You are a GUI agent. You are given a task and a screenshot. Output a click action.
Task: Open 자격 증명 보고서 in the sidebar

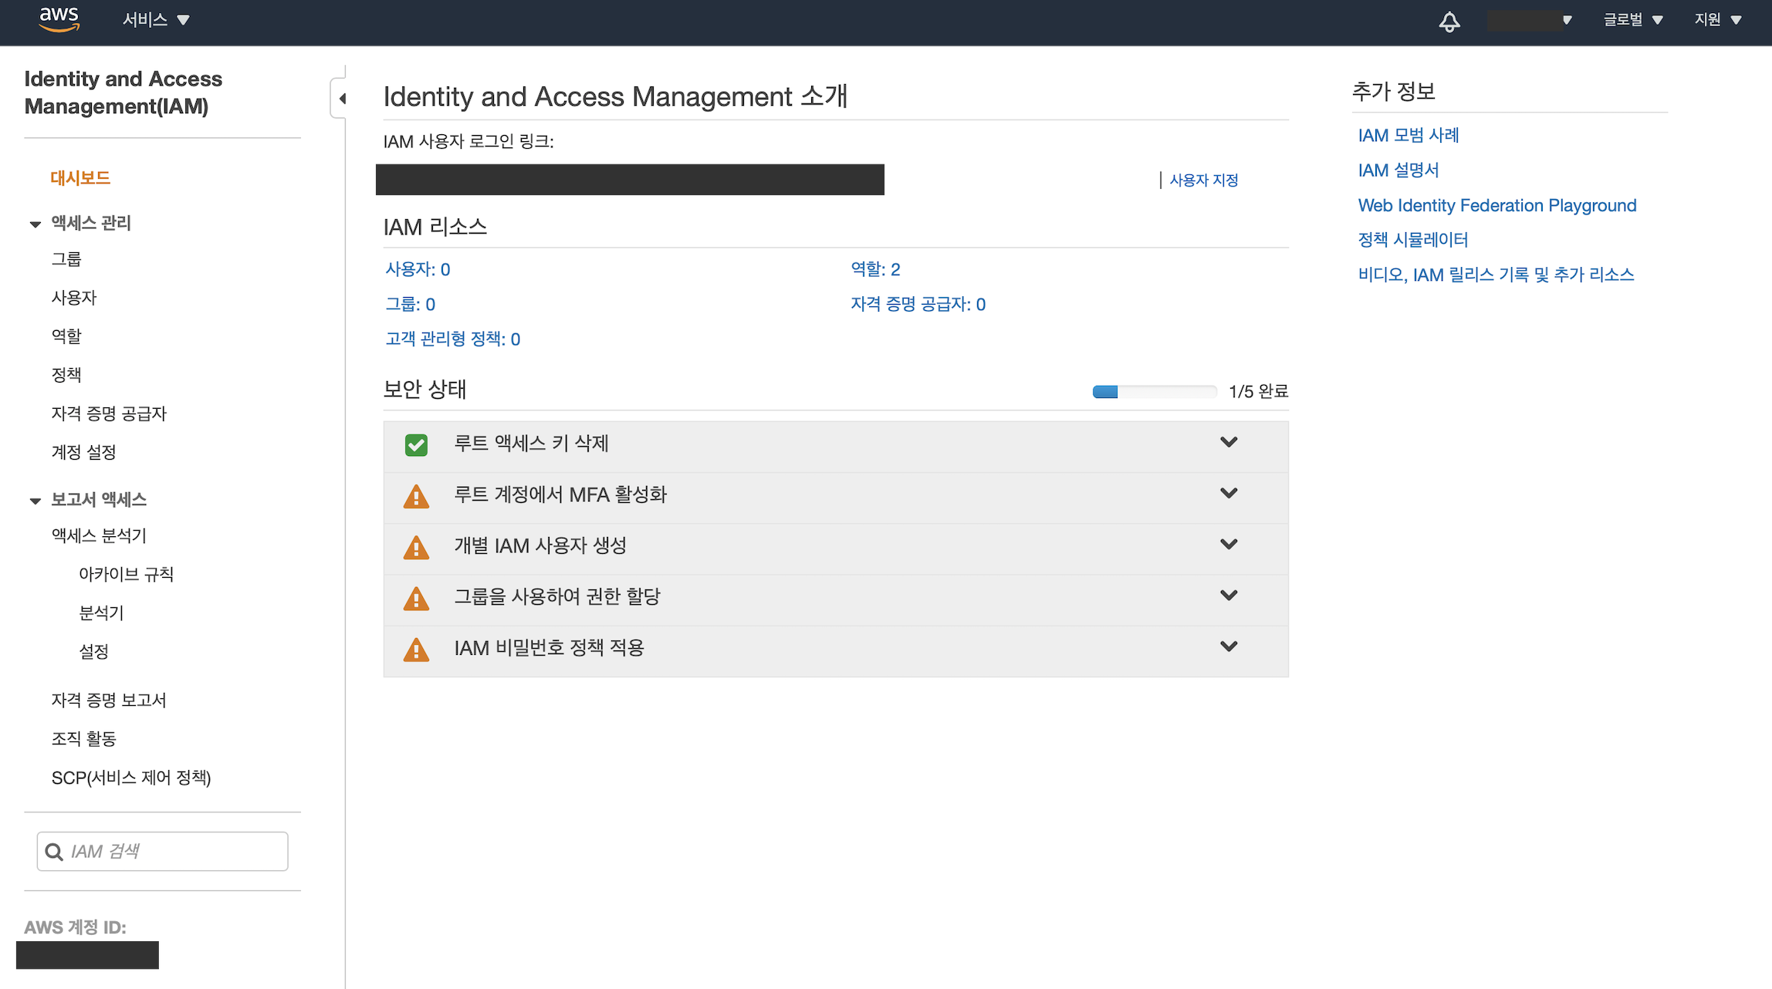tap(109, 700)
